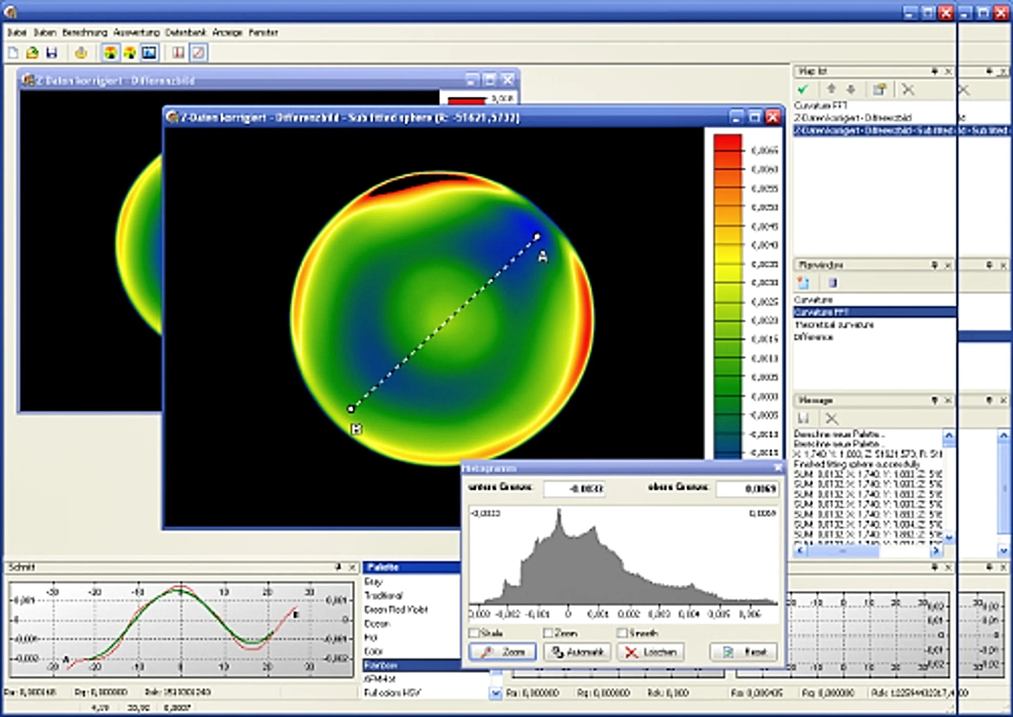This screenshot has height=717, width=1013.
Task: Open the Berechnung menu
Action: tap(85, 33)
